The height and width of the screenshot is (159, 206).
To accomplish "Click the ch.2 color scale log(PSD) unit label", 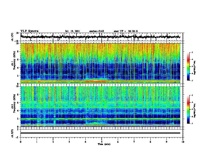I will pyautogui.click(x=195, y=110).
